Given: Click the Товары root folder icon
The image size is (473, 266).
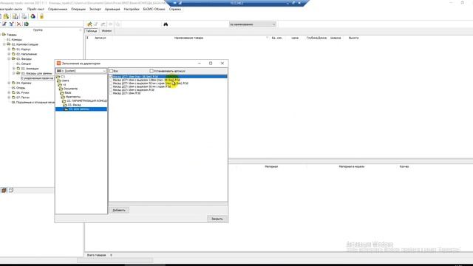Looking at the screenshot, I should [4, 35].
